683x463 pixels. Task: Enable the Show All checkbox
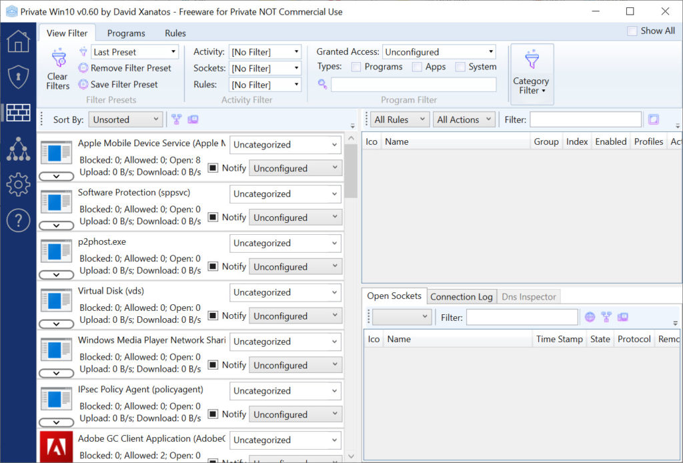tap(632, 31)
